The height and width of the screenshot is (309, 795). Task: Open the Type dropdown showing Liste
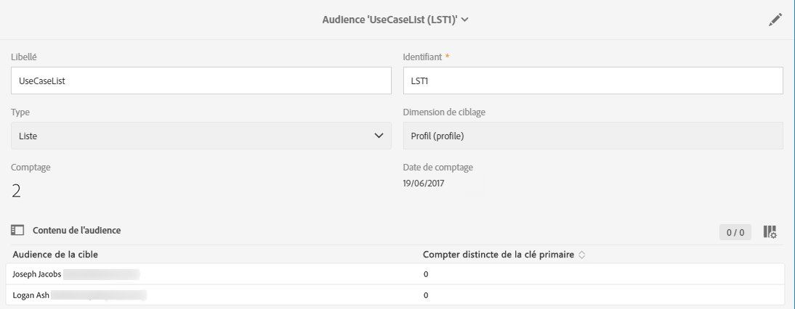coord(201,136)
